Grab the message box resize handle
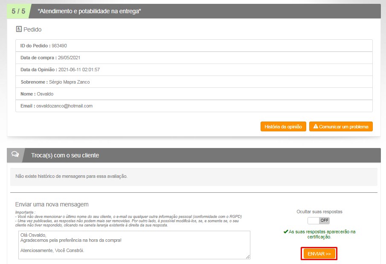This screenshot has width=386, height=264. tap(248, 257)
